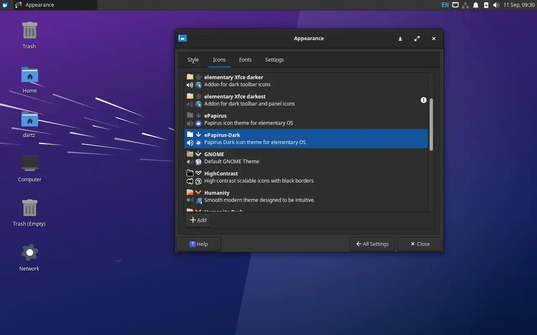
Task: Select the elementary Xfce darker theme
Action: (306, 81)
